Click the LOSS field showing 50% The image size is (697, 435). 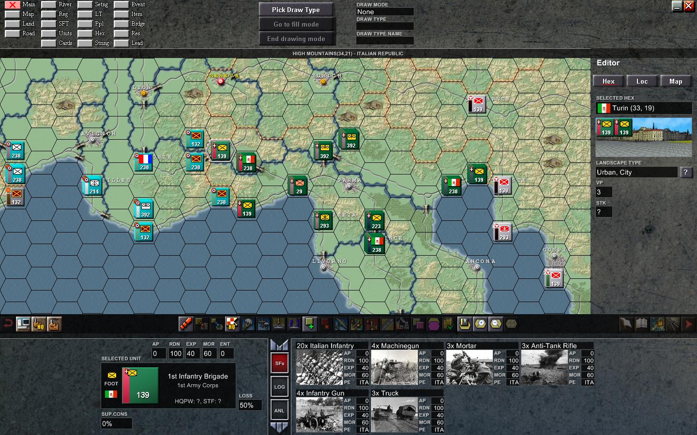click(250, 405)
